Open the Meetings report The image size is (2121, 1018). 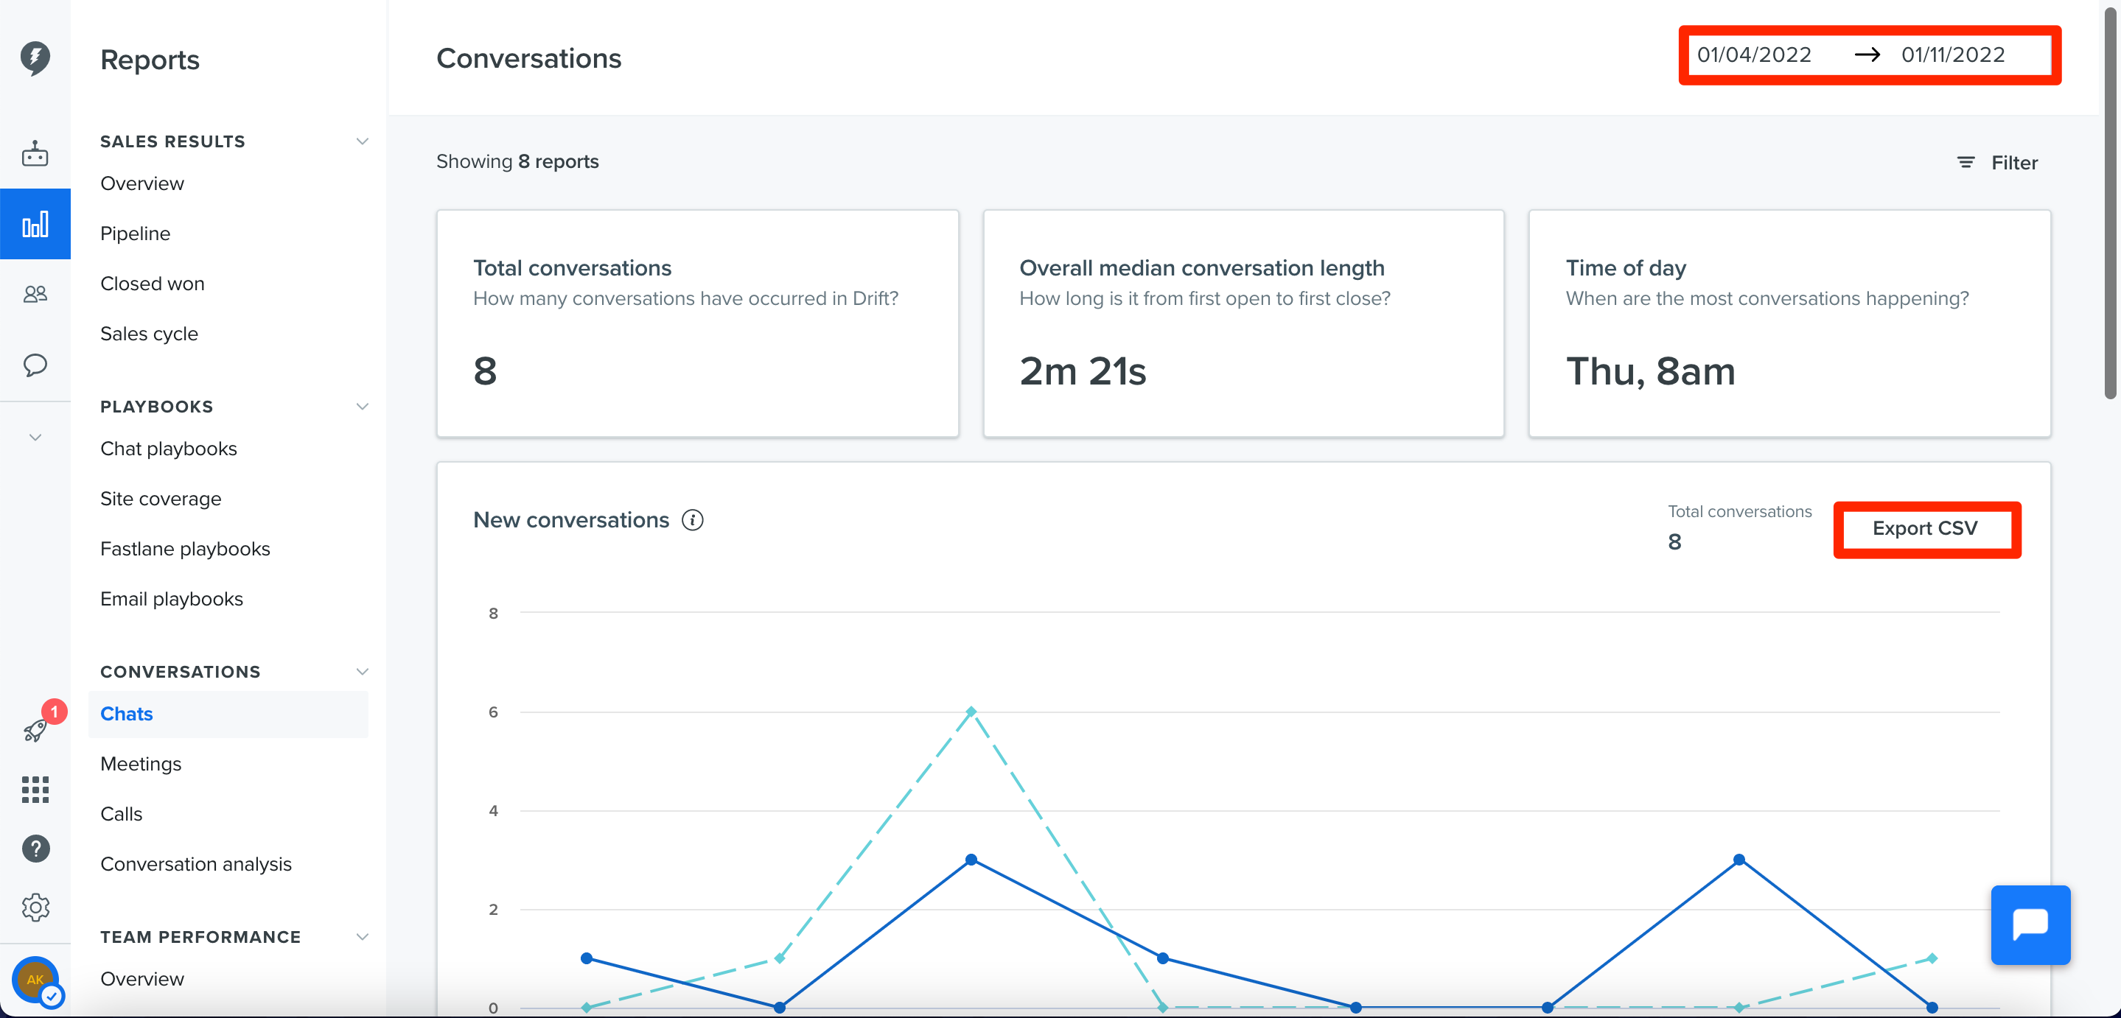141,764
